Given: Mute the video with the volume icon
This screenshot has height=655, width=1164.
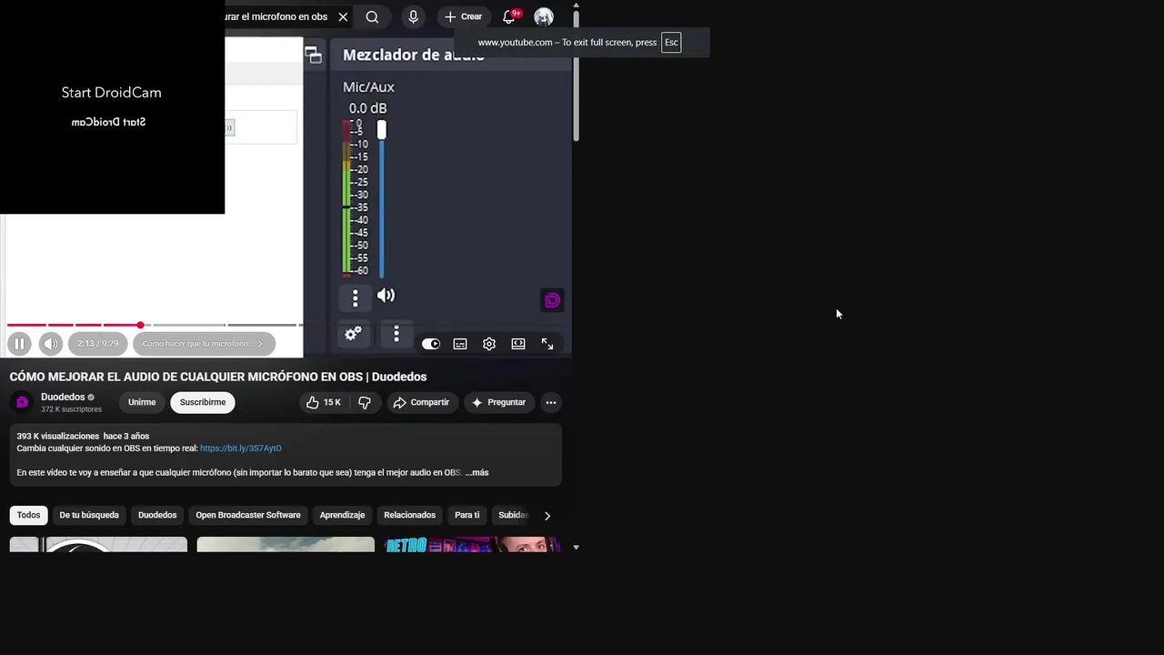Looking at the screenshot, I should [51, 344].
